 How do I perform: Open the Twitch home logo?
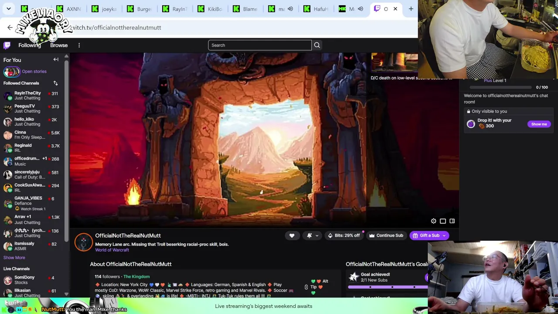[7, 45]
